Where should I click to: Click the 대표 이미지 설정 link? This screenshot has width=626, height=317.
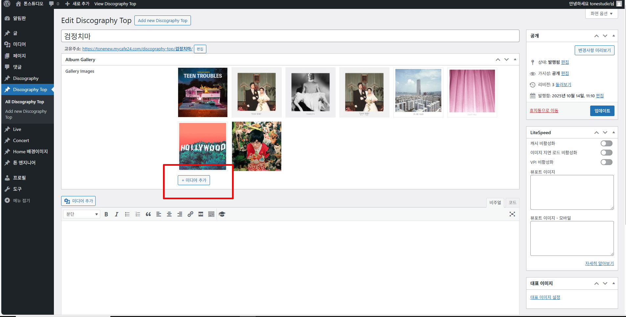[545, 297]
